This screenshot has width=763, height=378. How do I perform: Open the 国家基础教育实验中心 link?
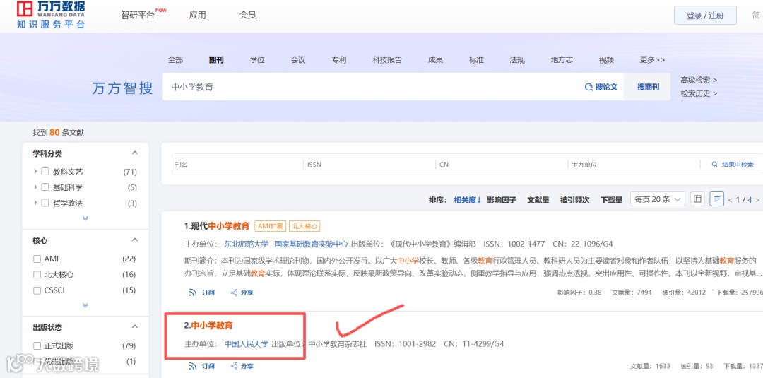[312, 244]
